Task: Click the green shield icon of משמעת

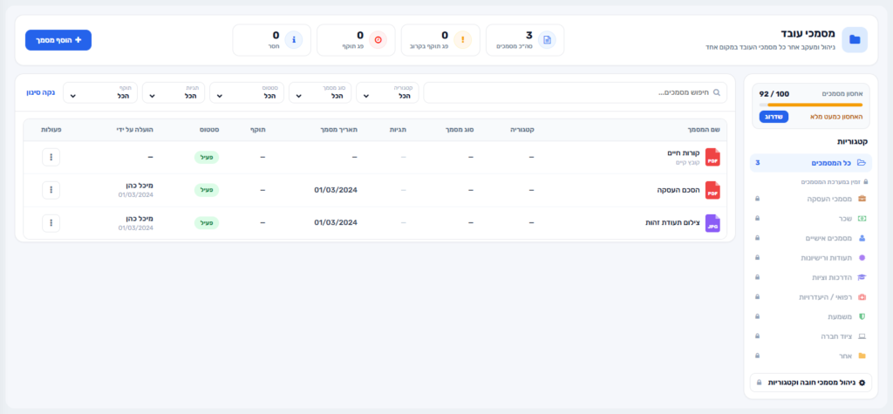Action: [862, 316]
